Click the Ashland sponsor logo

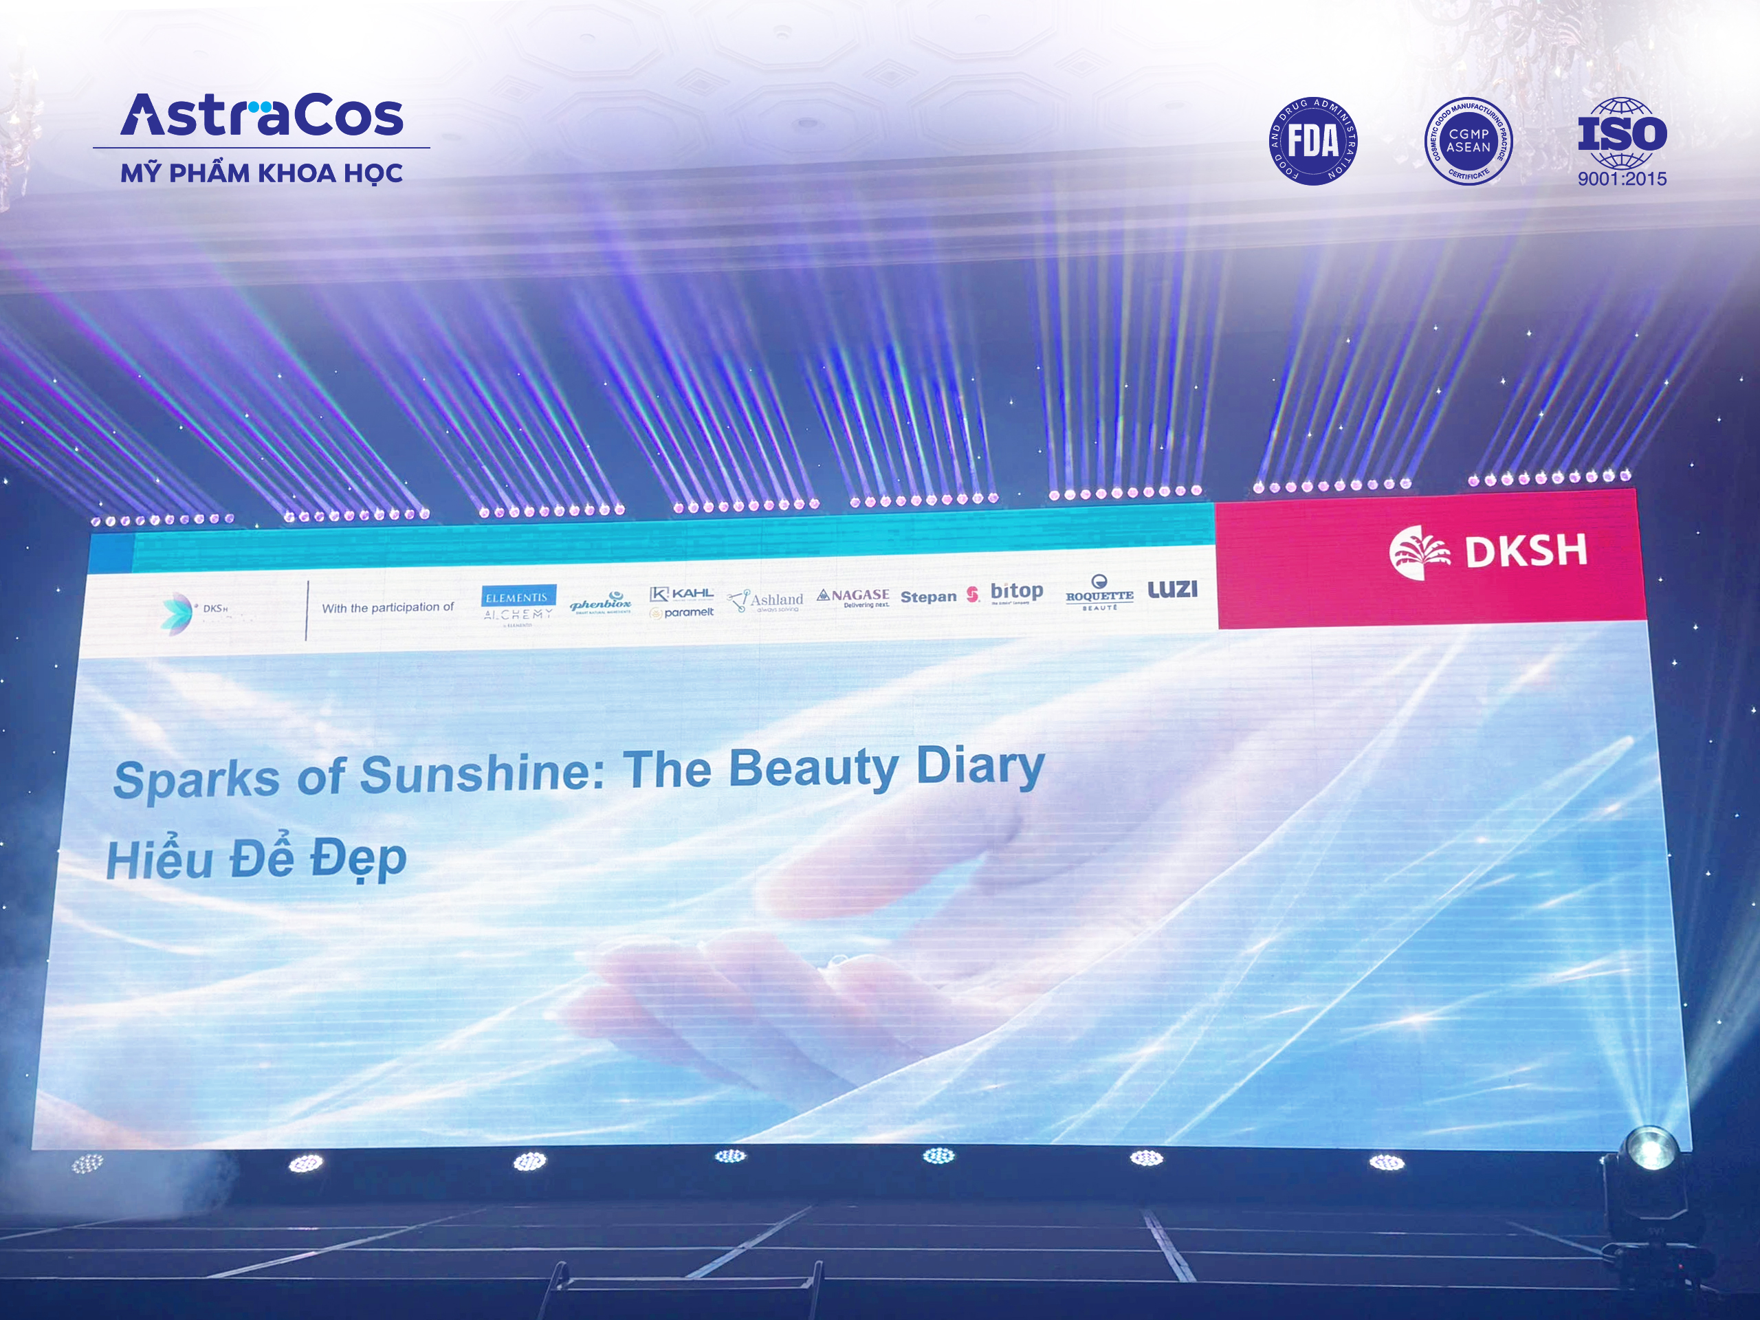click(x=765, y=601)
